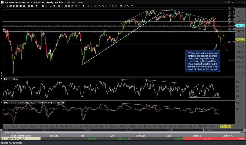
Task: Click the right arrow of timeline scrollbar
Action: 244,130
